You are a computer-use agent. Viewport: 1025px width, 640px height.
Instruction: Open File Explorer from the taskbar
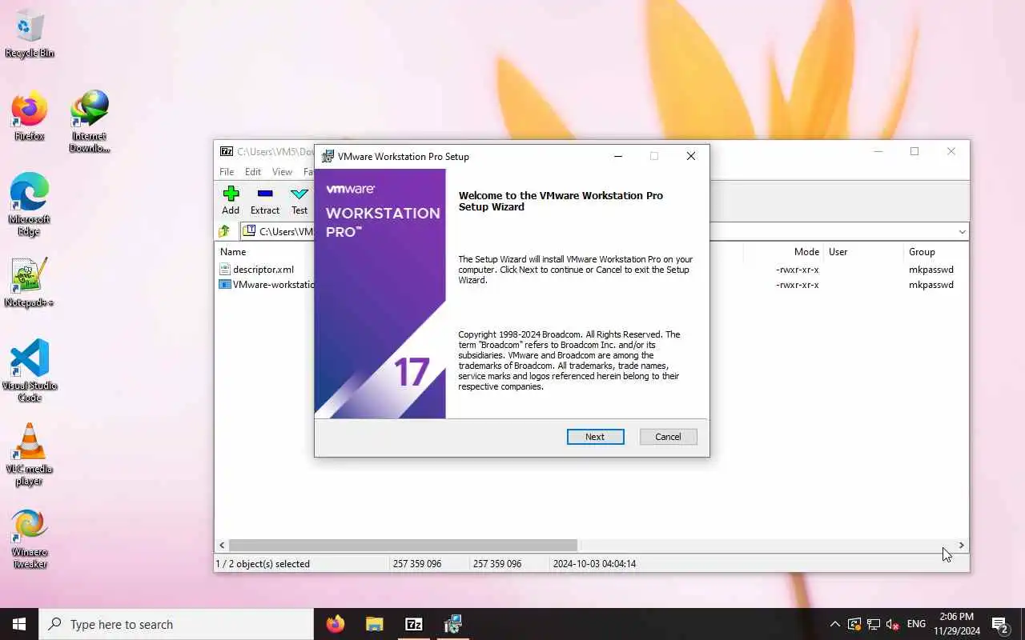(x=375, y=624)
